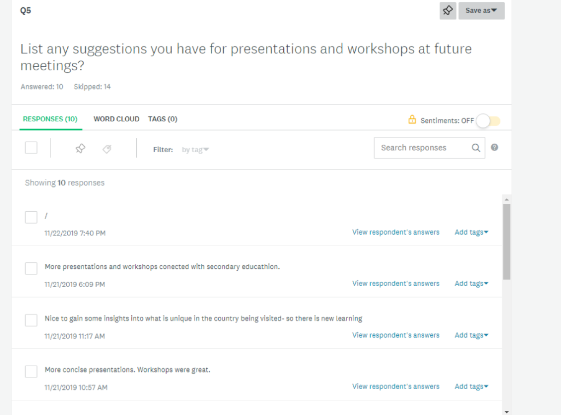Image resolution: width=561 pixels, height=415 pixels.
Task: Open the Save as dropdown
Action: pos(481,11)
